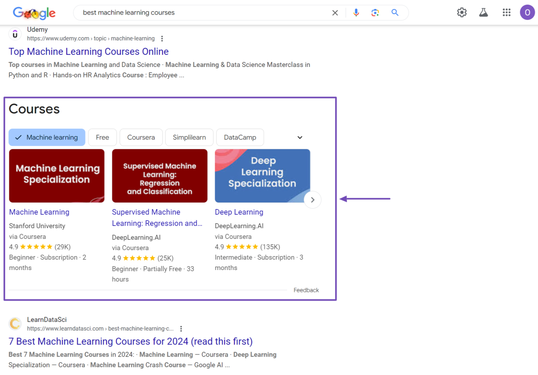Click the 4.9 (135K) rating of Deep Learning
The height and width of the screenshot is (375, 538).
pyautogui.click(x=247, y=247)
